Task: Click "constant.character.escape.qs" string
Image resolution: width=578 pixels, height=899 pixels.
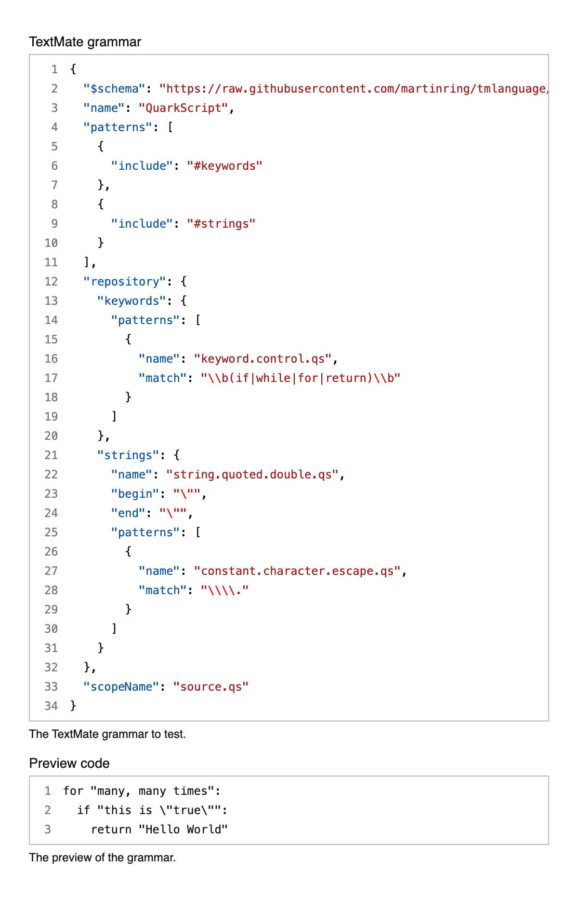Action: [297, 571]
